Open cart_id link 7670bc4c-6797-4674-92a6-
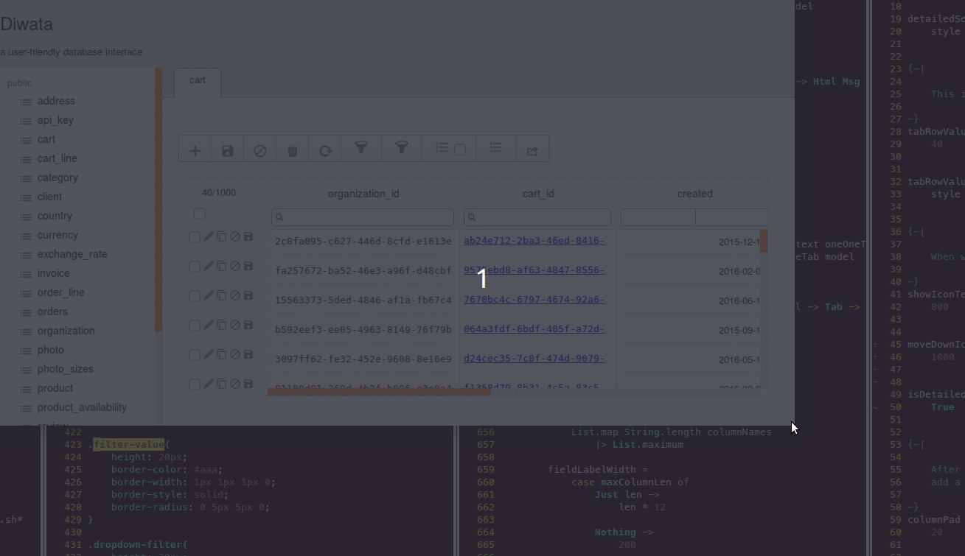965x556 pixels. click(534, 300)
